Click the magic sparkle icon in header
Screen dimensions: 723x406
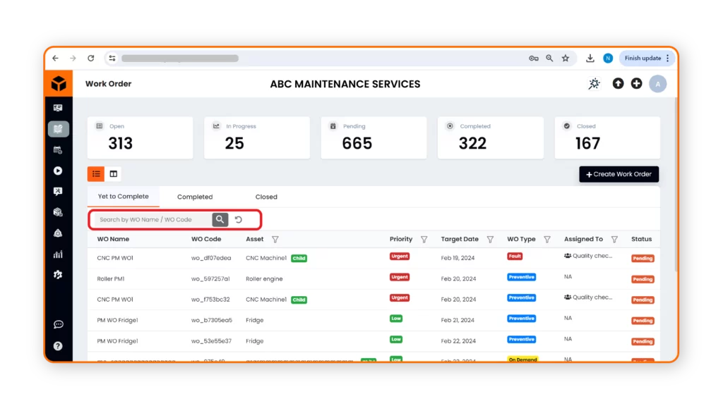(594, 84)
